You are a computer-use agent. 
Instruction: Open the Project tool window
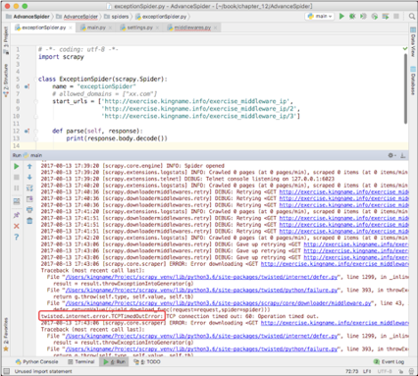[x=6, y=40]
